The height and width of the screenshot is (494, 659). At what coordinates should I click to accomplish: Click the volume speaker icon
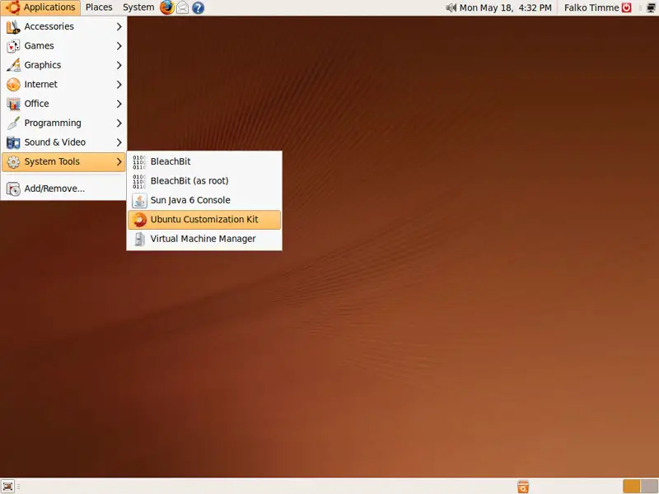pos(451,7)
